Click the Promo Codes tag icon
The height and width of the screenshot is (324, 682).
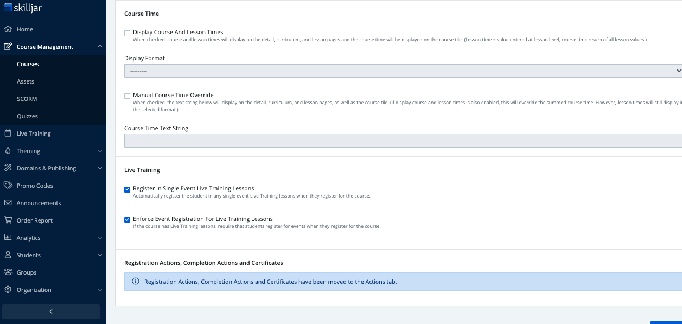pyautogui.click(x=8, y=186)
